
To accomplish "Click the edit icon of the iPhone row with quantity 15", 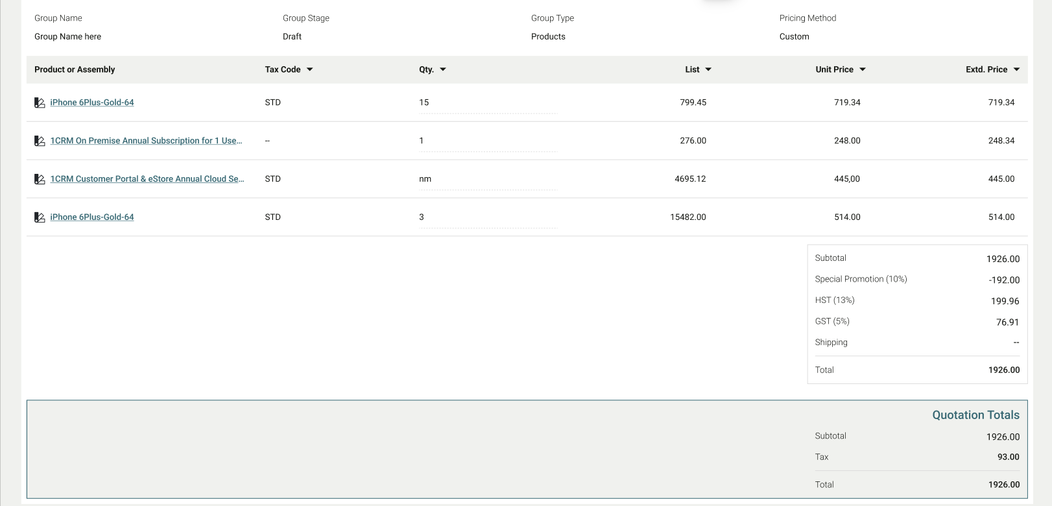I will click(x=40, y=102).
